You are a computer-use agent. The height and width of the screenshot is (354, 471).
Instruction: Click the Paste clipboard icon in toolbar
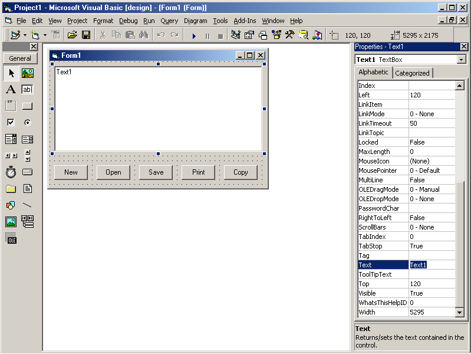pyautogui.click(x=130, y=35)
